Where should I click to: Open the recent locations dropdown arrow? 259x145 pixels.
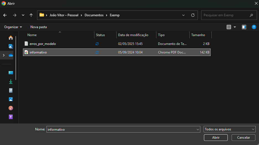(x=23, y=15)
